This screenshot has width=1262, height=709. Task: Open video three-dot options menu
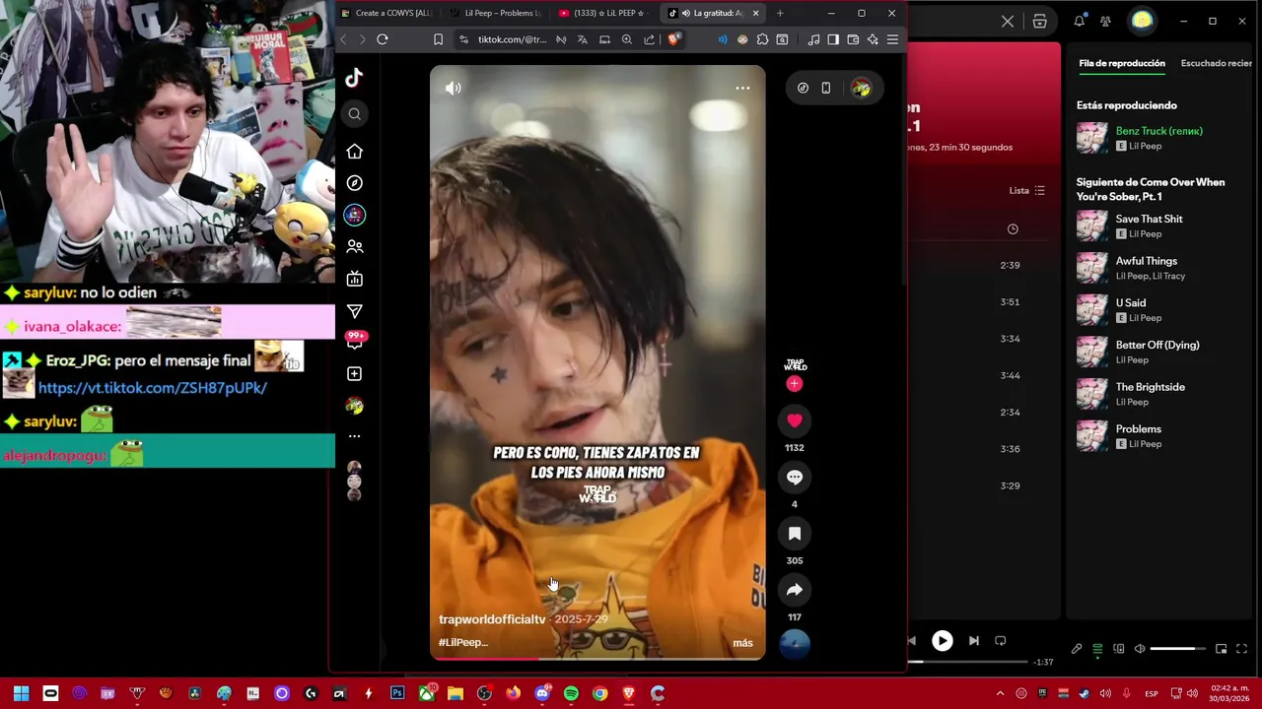[x=742, y=88]
